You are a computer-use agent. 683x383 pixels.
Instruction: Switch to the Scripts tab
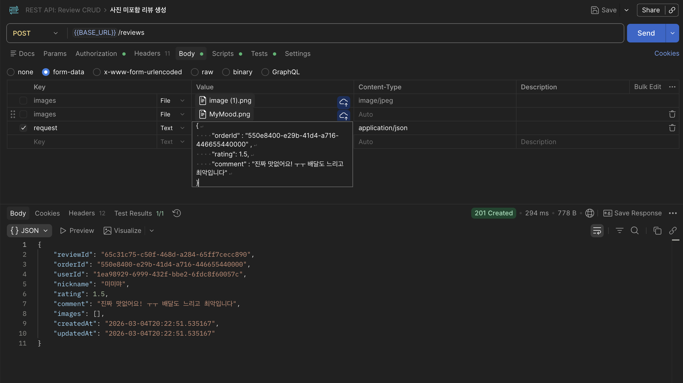pyautogui.click(x=223, y=54)
